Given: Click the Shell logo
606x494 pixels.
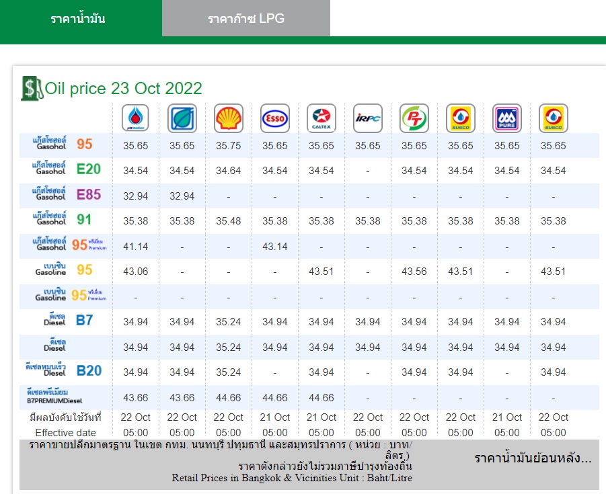Looking at the screenshot, I should 229,118.
